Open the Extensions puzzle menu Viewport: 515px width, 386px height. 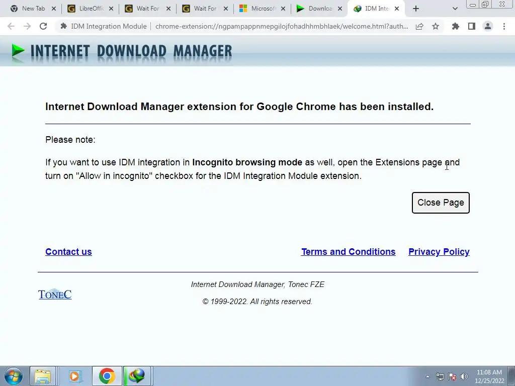pyautogui.click(x=456, y=26)
